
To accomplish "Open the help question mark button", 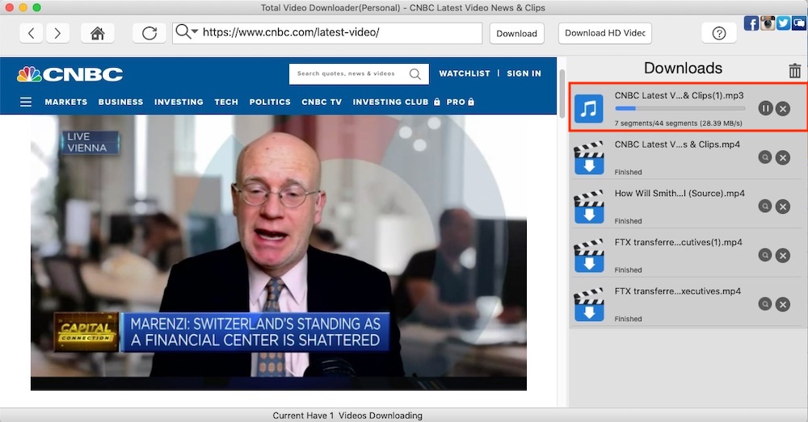I will click(719, 33).
